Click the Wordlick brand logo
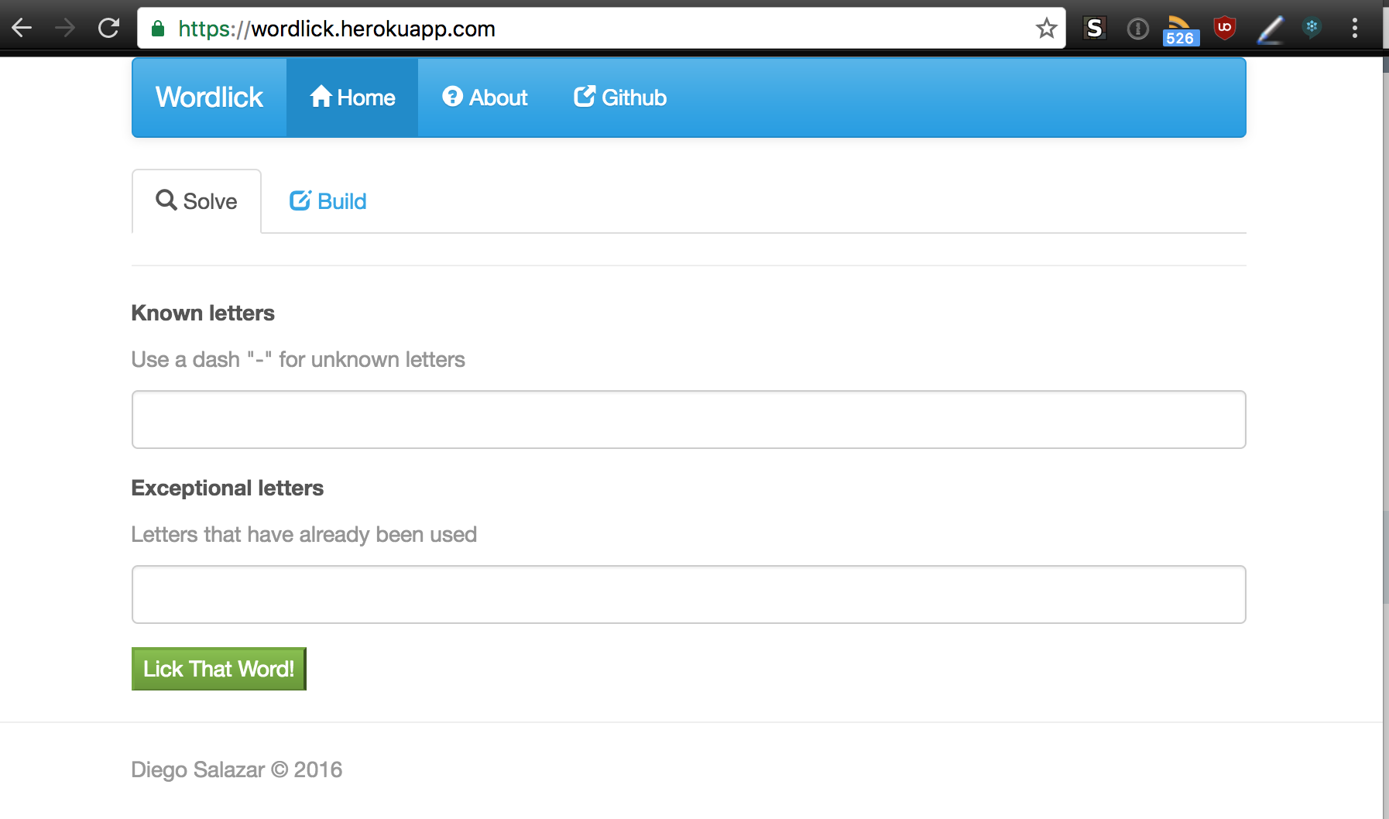Image resolution: width=1389 pixels, height=819 pixels. click(209, 98)
